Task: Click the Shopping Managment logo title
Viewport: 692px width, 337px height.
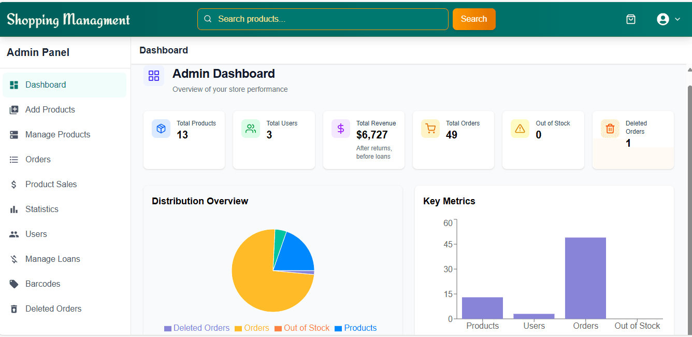Action: (x=68, y=20)
